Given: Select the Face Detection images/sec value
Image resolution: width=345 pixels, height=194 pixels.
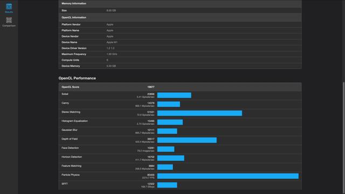Looking at the screenshot, I should point(146,151).
